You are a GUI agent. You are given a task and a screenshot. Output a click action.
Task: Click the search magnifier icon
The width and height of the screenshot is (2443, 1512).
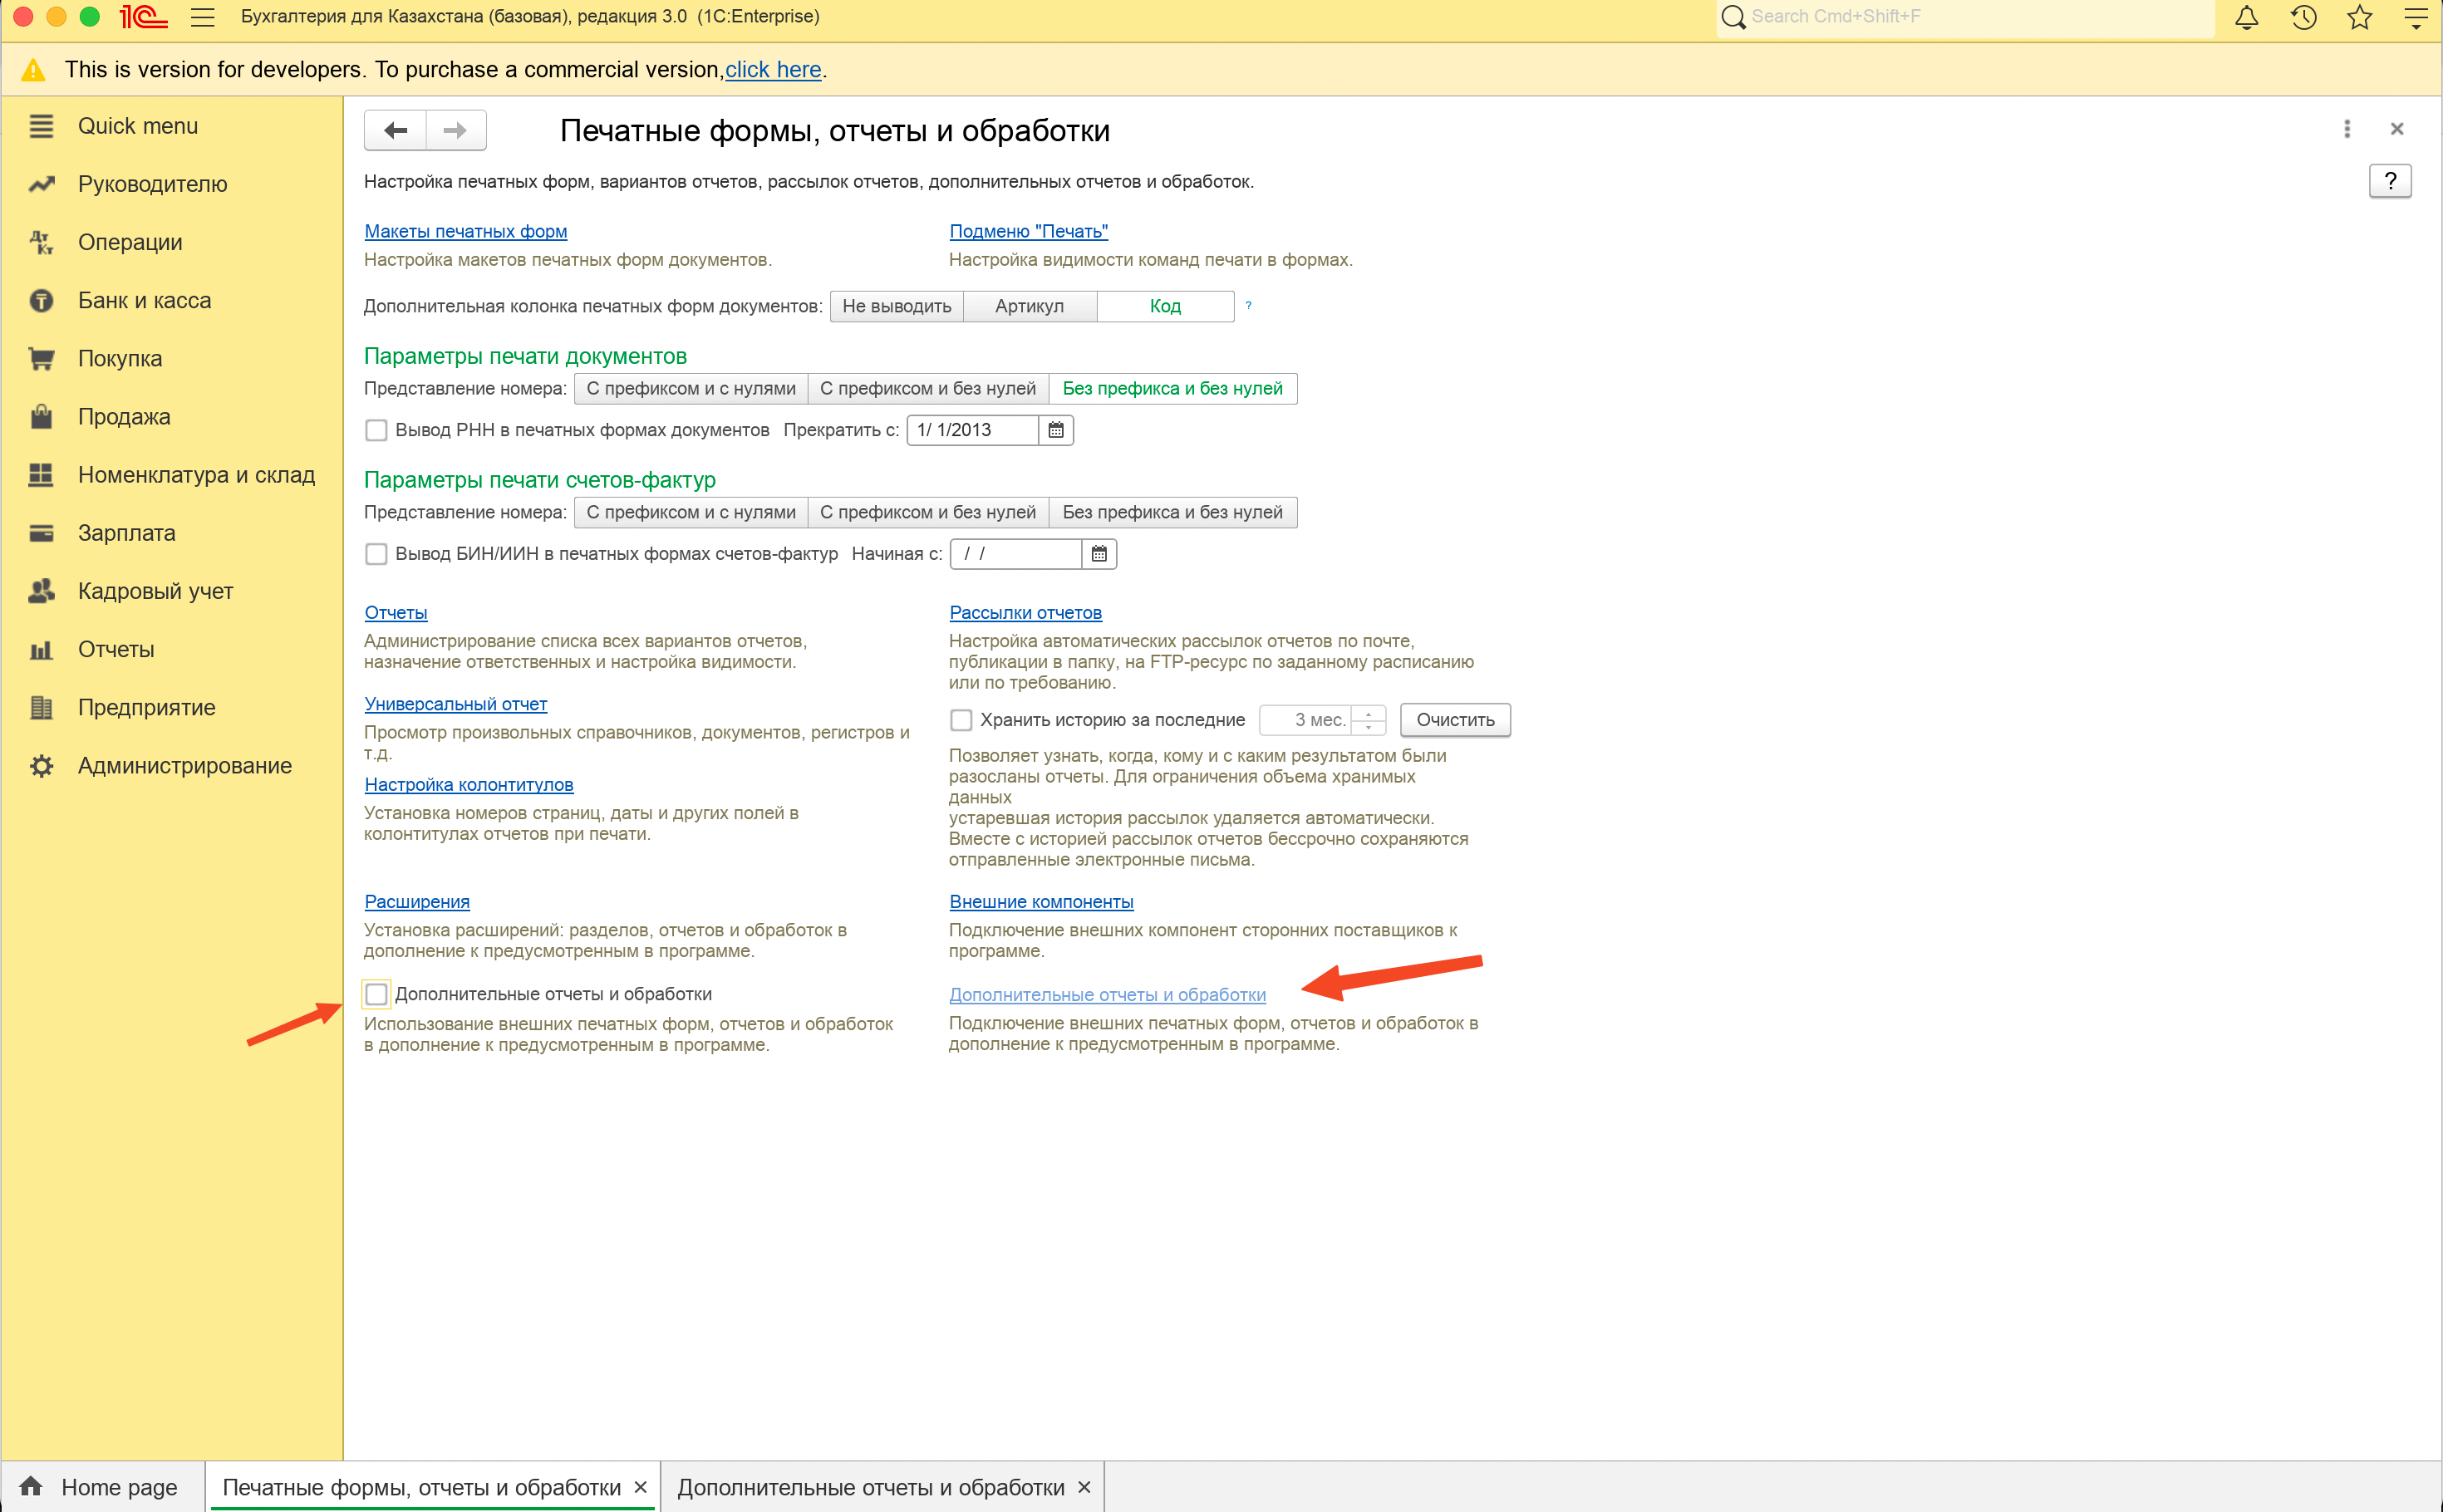click(1734, 17)
